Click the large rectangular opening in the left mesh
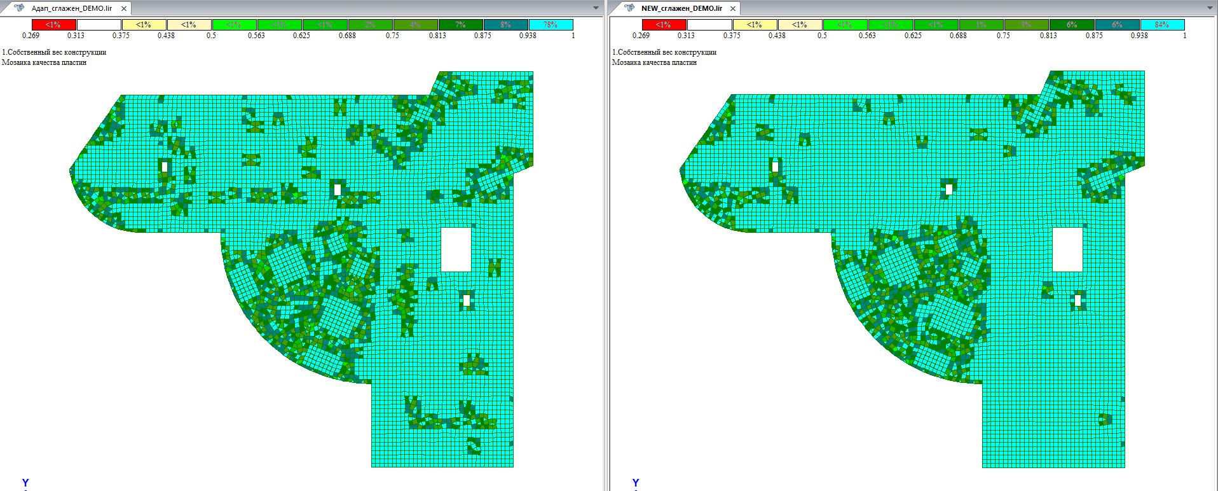The height and width of the screenshot is (491, 1218). [456, 249]
